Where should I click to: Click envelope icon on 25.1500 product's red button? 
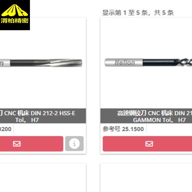pos(149,144)
